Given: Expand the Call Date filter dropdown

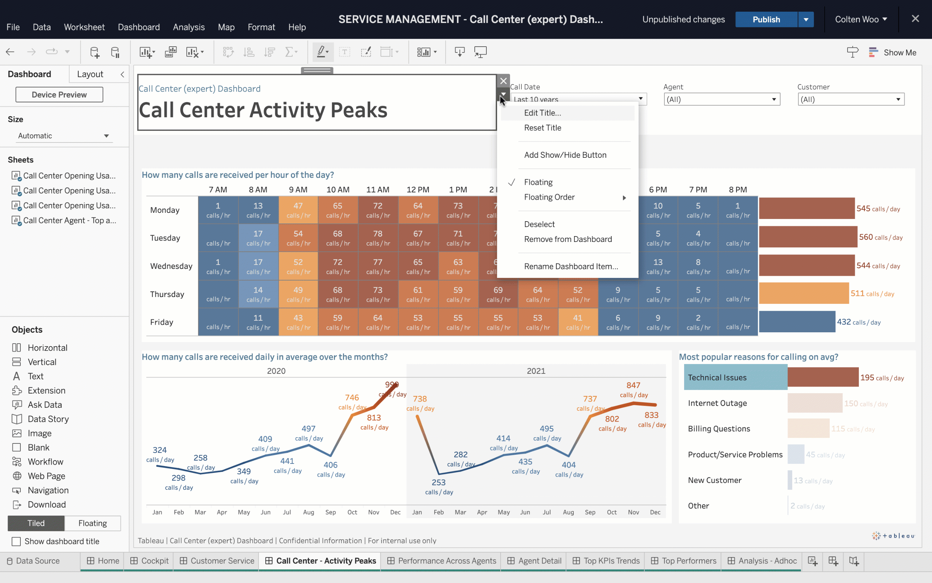Looking at the screenshot, I should [641, 99].
